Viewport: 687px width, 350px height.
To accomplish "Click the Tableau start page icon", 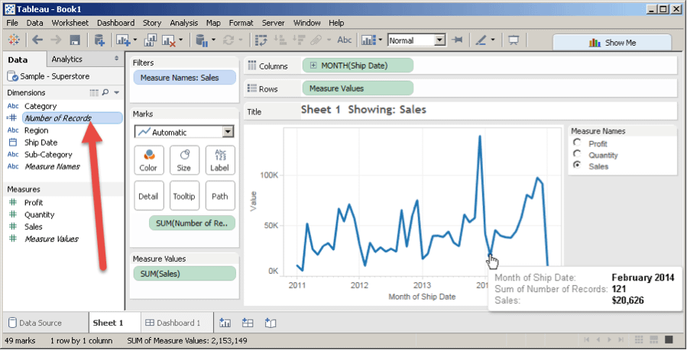I will click(x=14, y=40).
